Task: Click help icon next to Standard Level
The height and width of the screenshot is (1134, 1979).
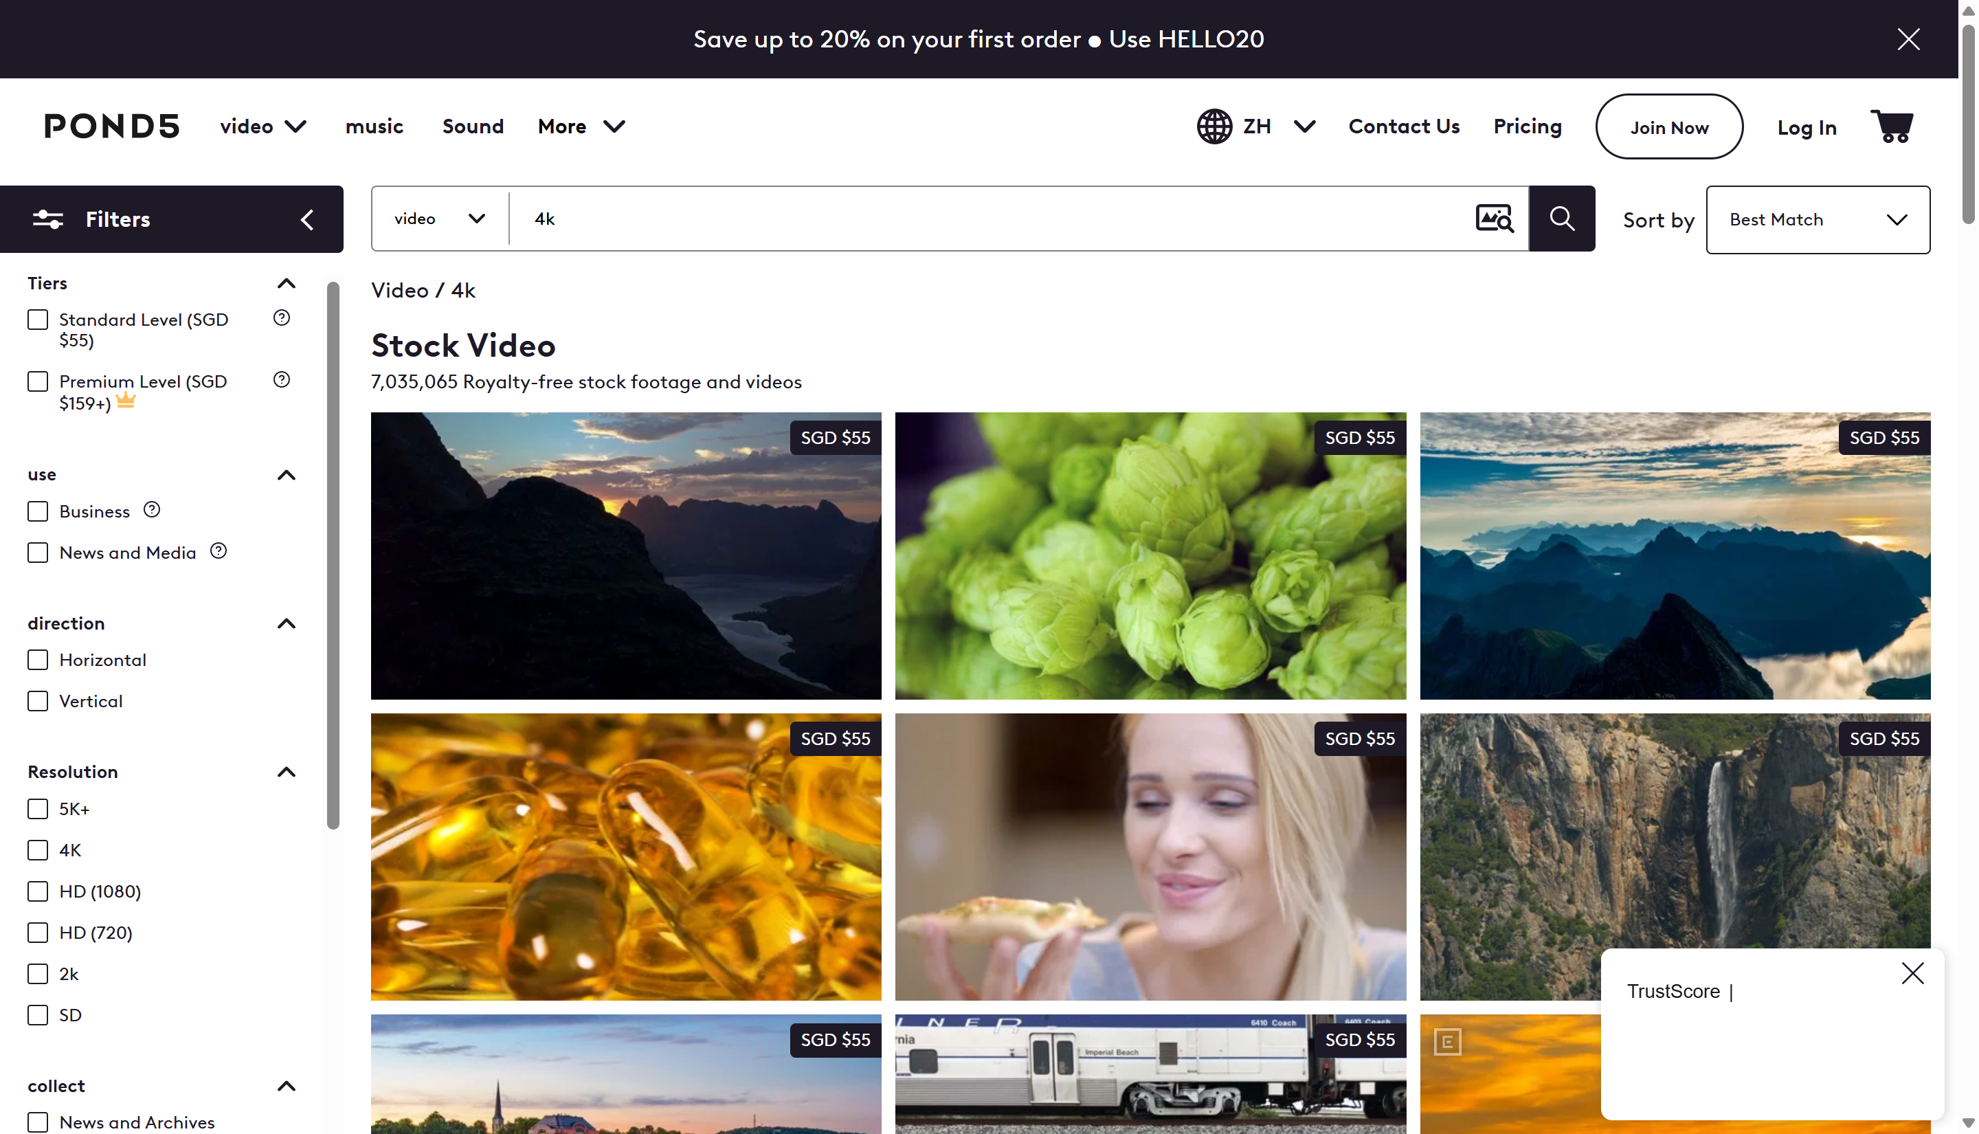Action: (x=282, y=318)
